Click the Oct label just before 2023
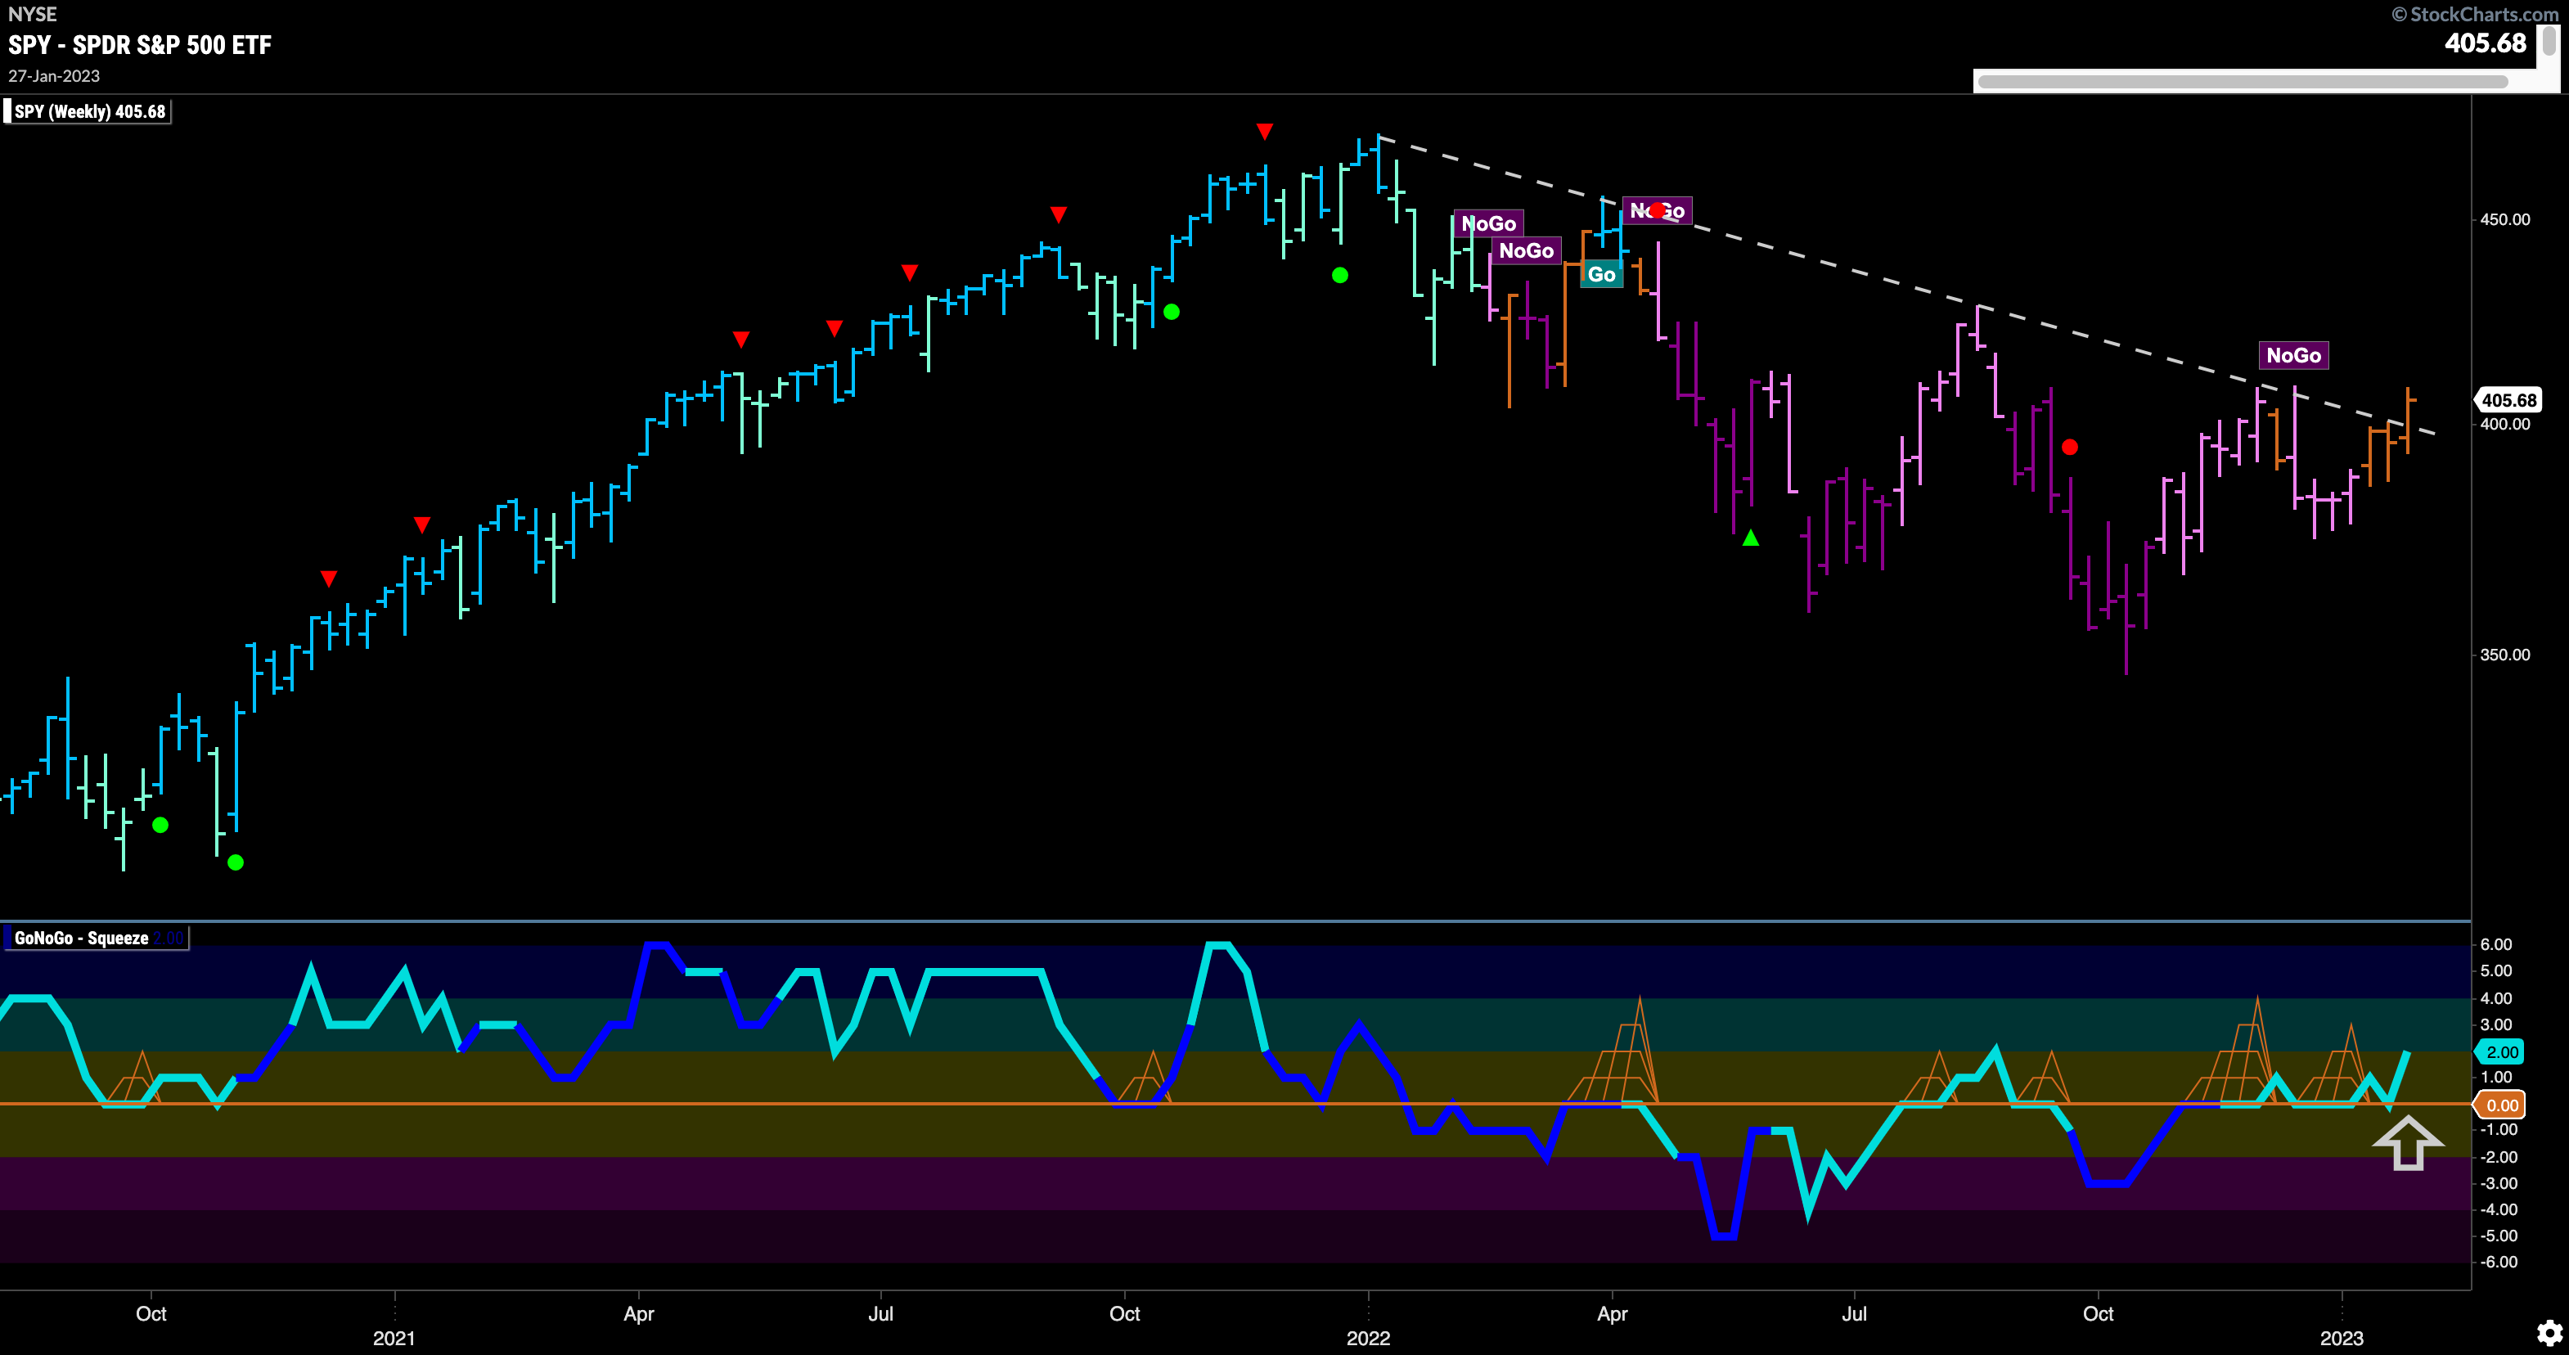The width and height of the screenshot is (2569, 1355). tap(2099, 1313)
